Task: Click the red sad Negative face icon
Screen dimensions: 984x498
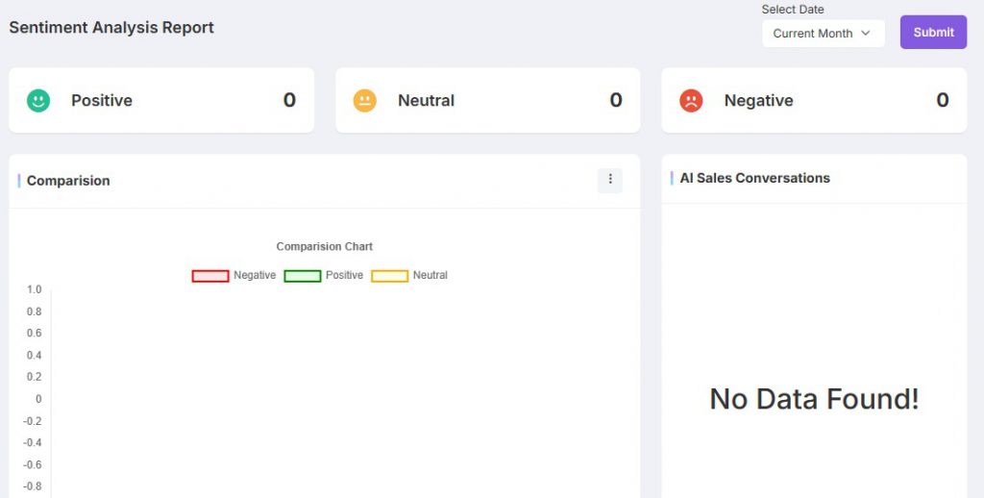Action: (691, 100)
